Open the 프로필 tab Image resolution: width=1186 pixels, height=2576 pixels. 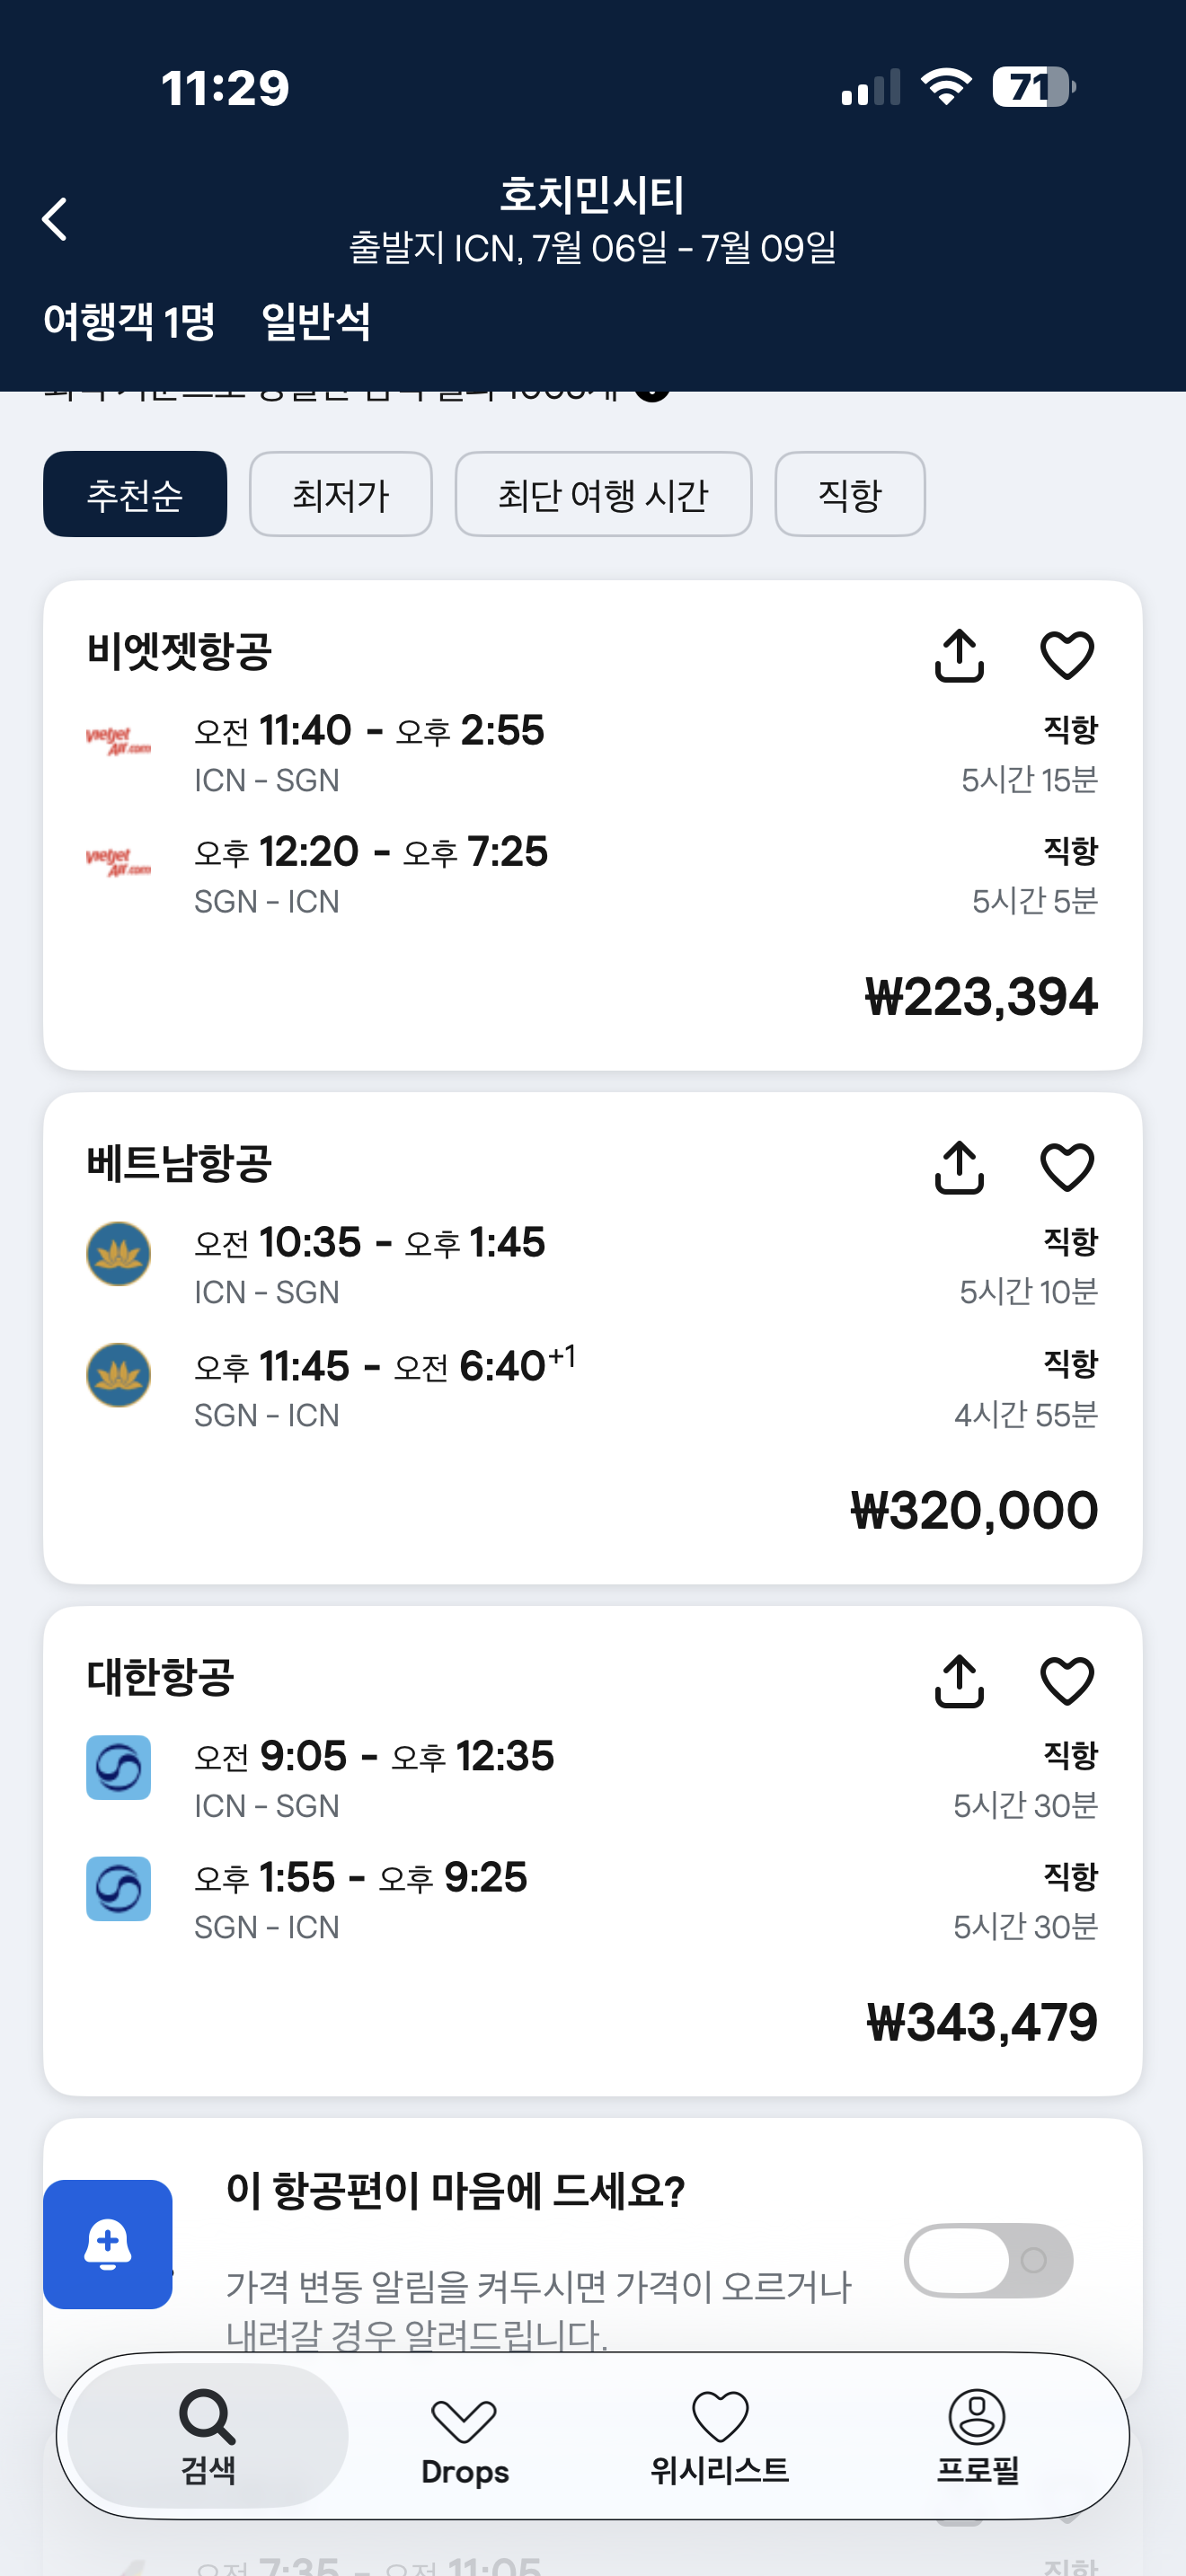[977, 2436]
